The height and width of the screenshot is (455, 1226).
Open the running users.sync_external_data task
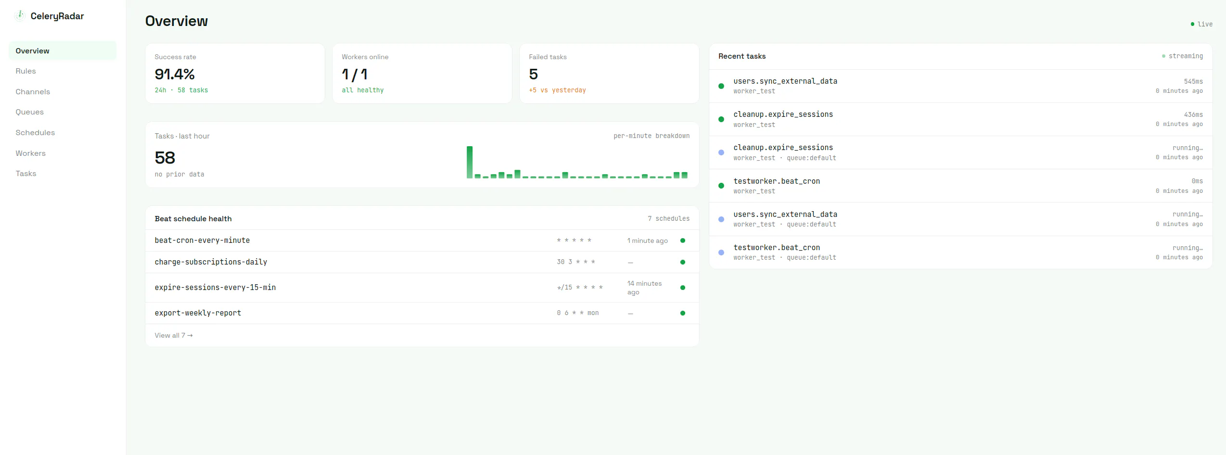960,219
